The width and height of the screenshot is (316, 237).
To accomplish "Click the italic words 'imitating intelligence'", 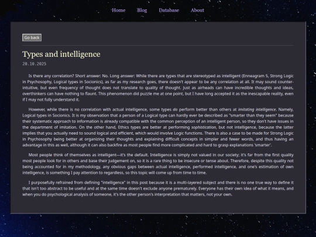I will click(x=257, y=109).
